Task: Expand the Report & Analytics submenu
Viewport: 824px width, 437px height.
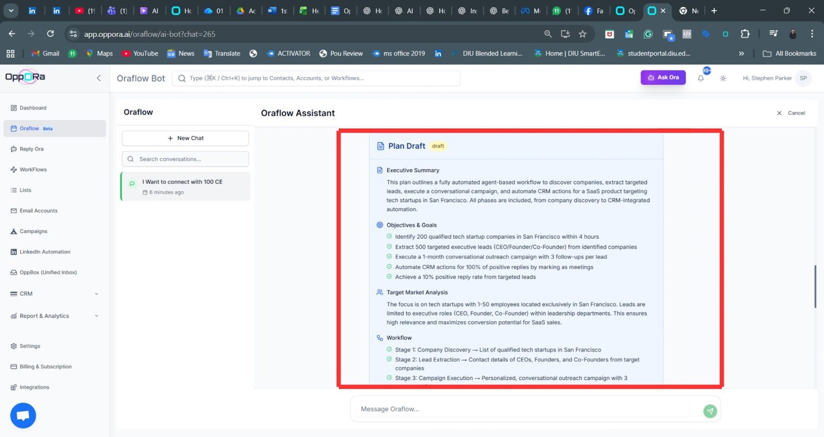Action: click(x=96, y=316)
